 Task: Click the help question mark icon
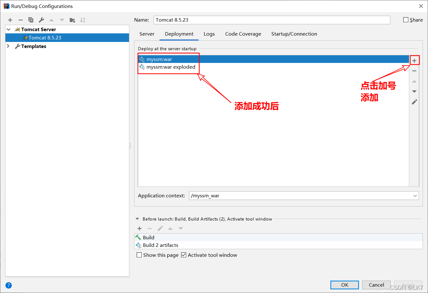8,285
